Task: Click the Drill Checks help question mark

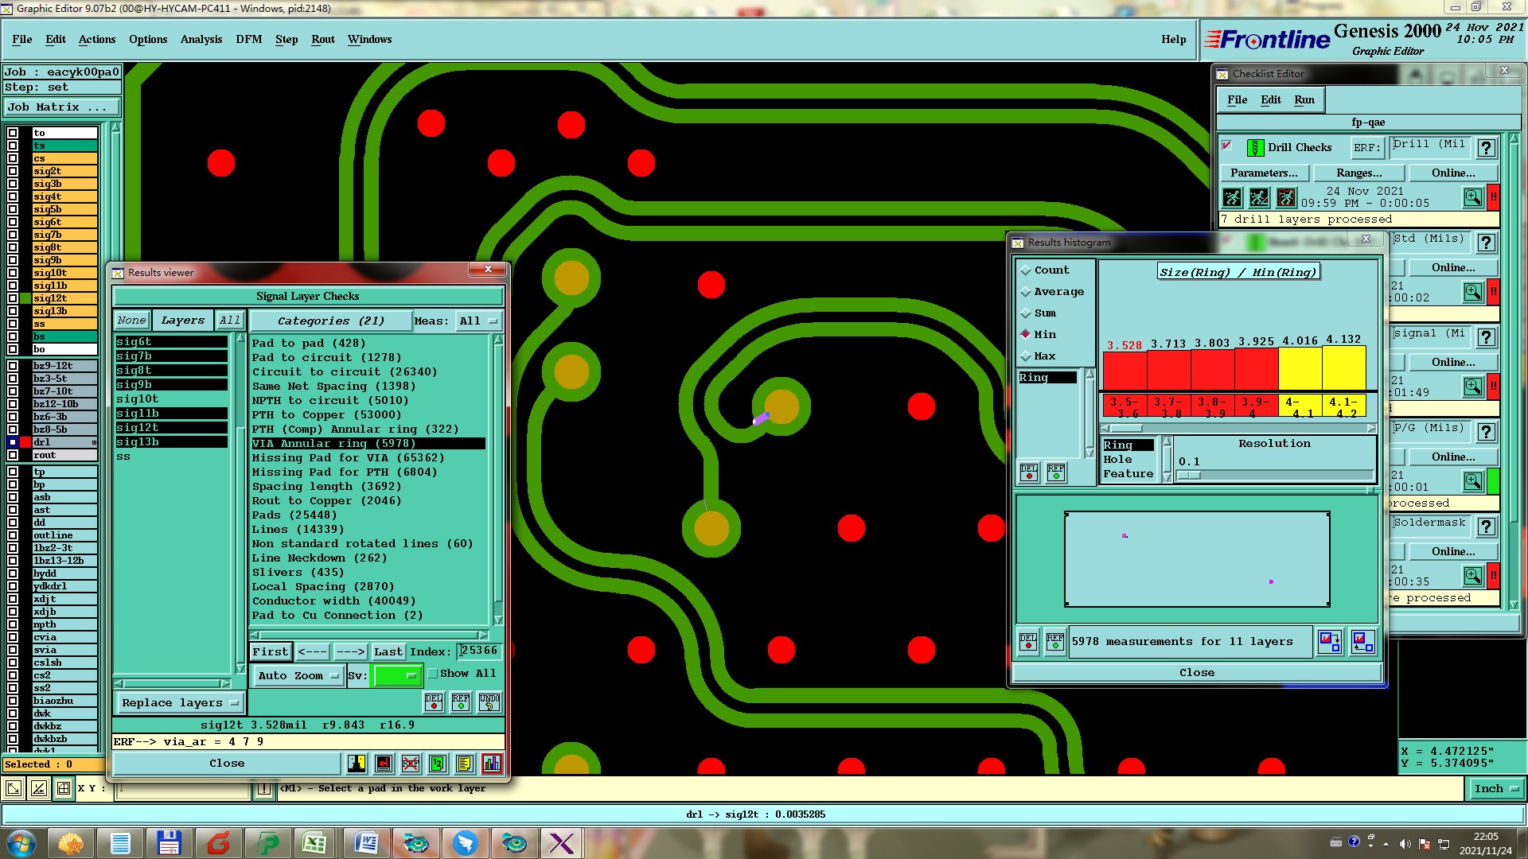Action: coord(1485,148)
